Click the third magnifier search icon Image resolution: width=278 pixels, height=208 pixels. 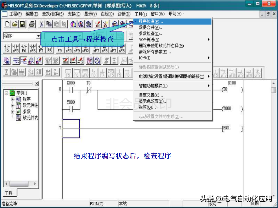click(89, 24)
